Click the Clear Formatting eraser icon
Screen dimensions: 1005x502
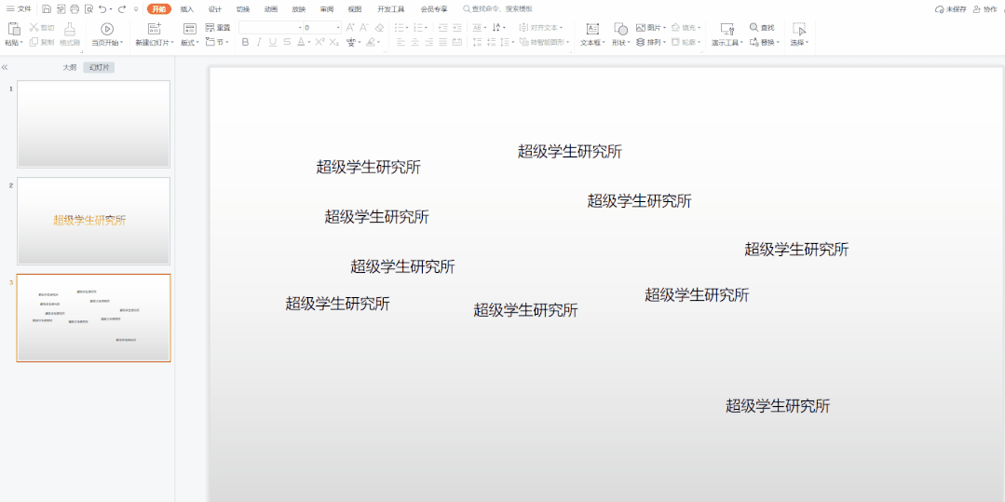(379, 28)
